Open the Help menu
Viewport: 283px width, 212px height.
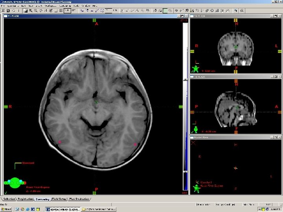coord(95,6)
